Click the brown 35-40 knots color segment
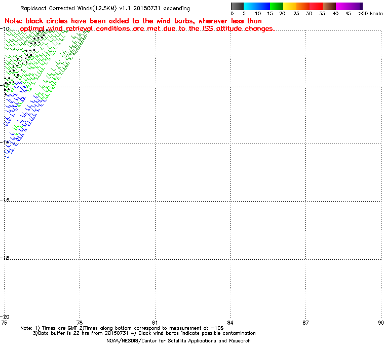Viewport: 385px width, 349px height. (x=329, y=6)
